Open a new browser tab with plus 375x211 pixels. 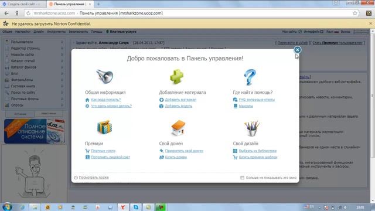[x=98, y=4]
